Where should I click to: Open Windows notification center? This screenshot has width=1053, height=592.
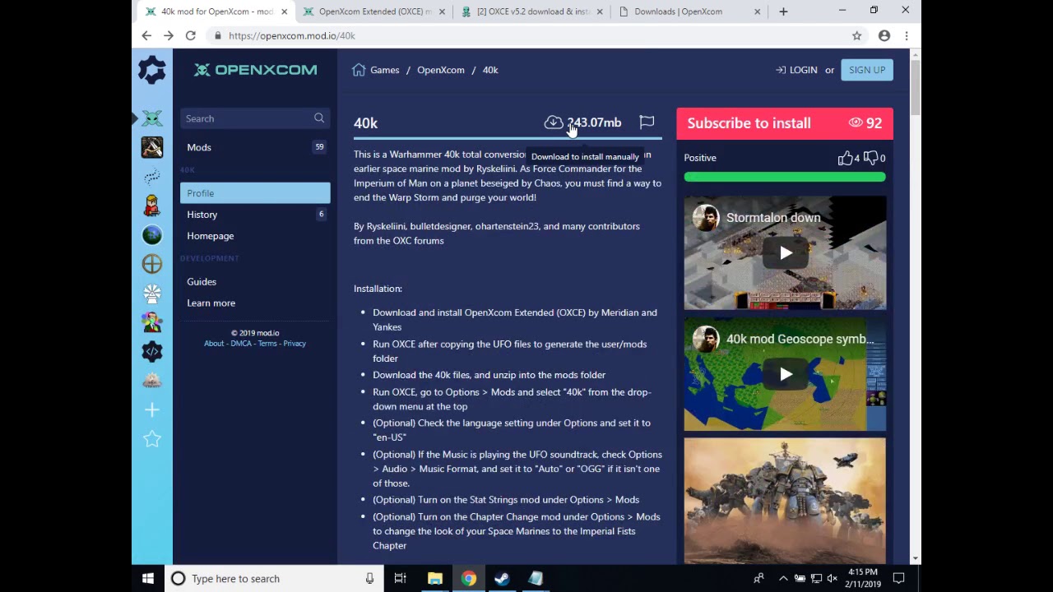899,579
